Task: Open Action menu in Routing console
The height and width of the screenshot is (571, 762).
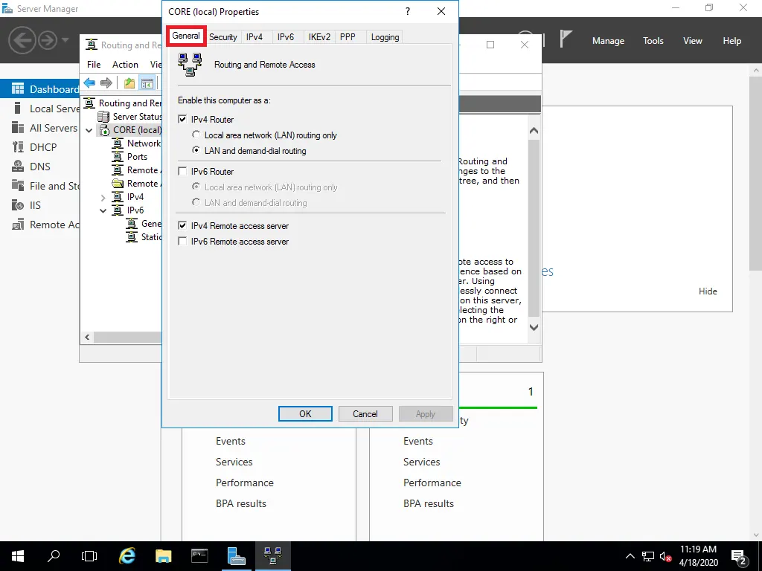Action: pos(125,64)
